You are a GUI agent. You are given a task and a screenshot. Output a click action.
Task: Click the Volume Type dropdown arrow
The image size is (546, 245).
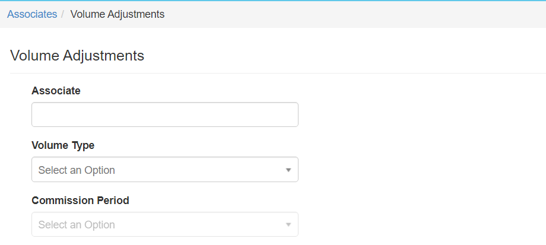(x=288, y=170)
